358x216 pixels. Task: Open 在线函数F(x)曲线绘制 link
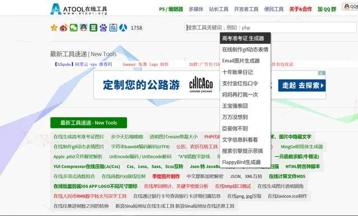tap(124, 176)
